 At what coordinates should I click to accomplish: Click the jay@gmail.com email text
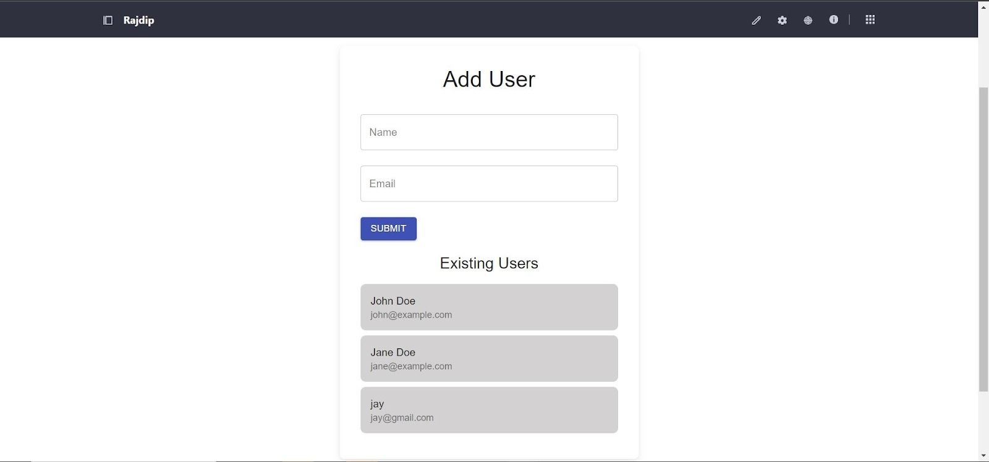pos(402,418)
